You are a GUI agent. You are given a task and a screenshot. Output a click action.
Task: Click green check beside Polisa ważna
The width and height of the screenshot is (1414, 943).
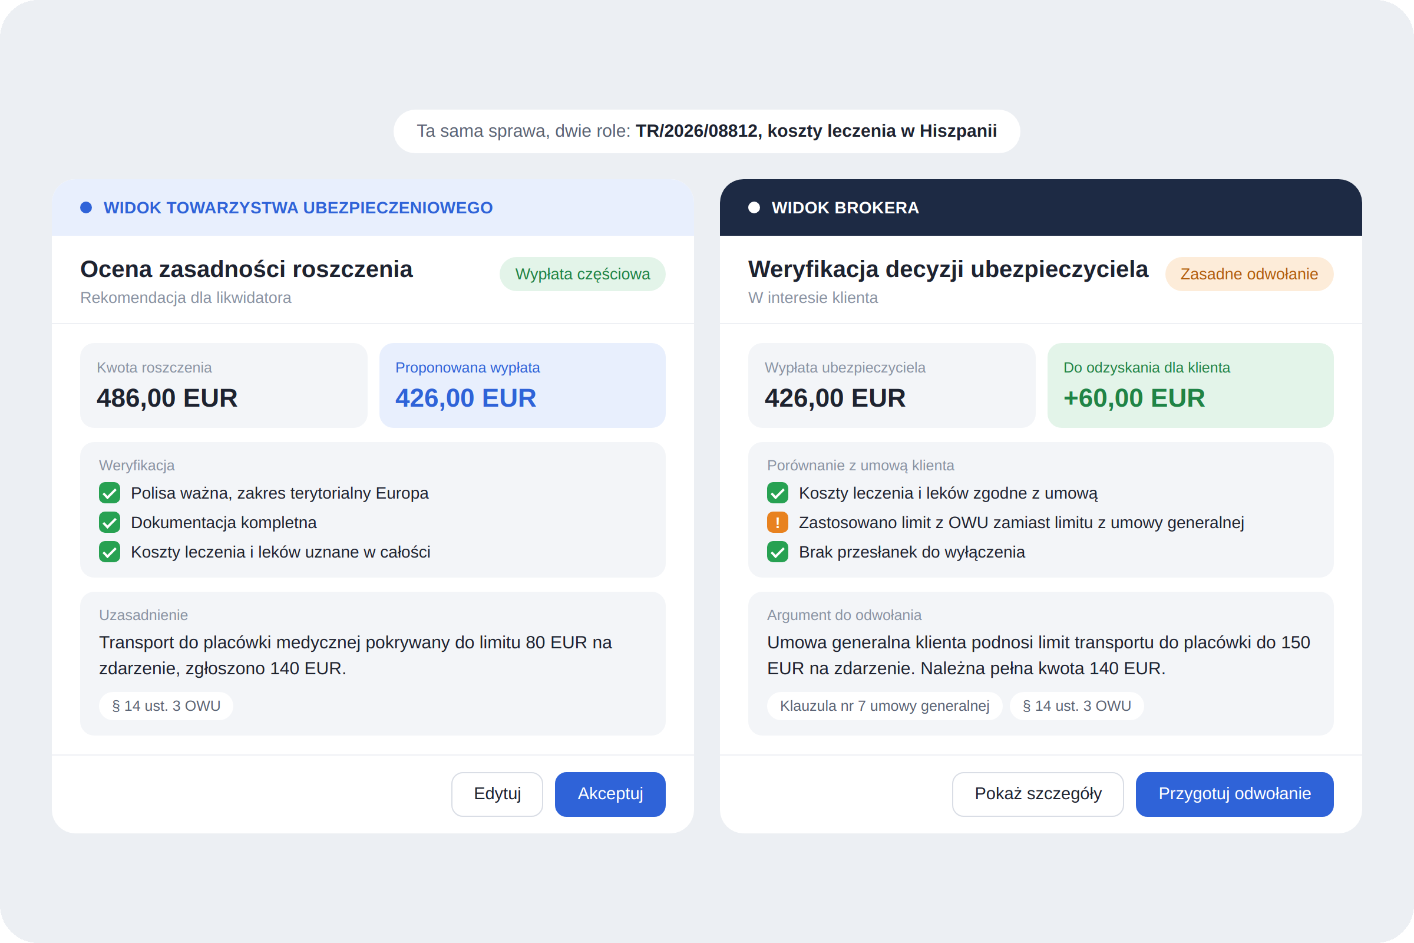110,493
